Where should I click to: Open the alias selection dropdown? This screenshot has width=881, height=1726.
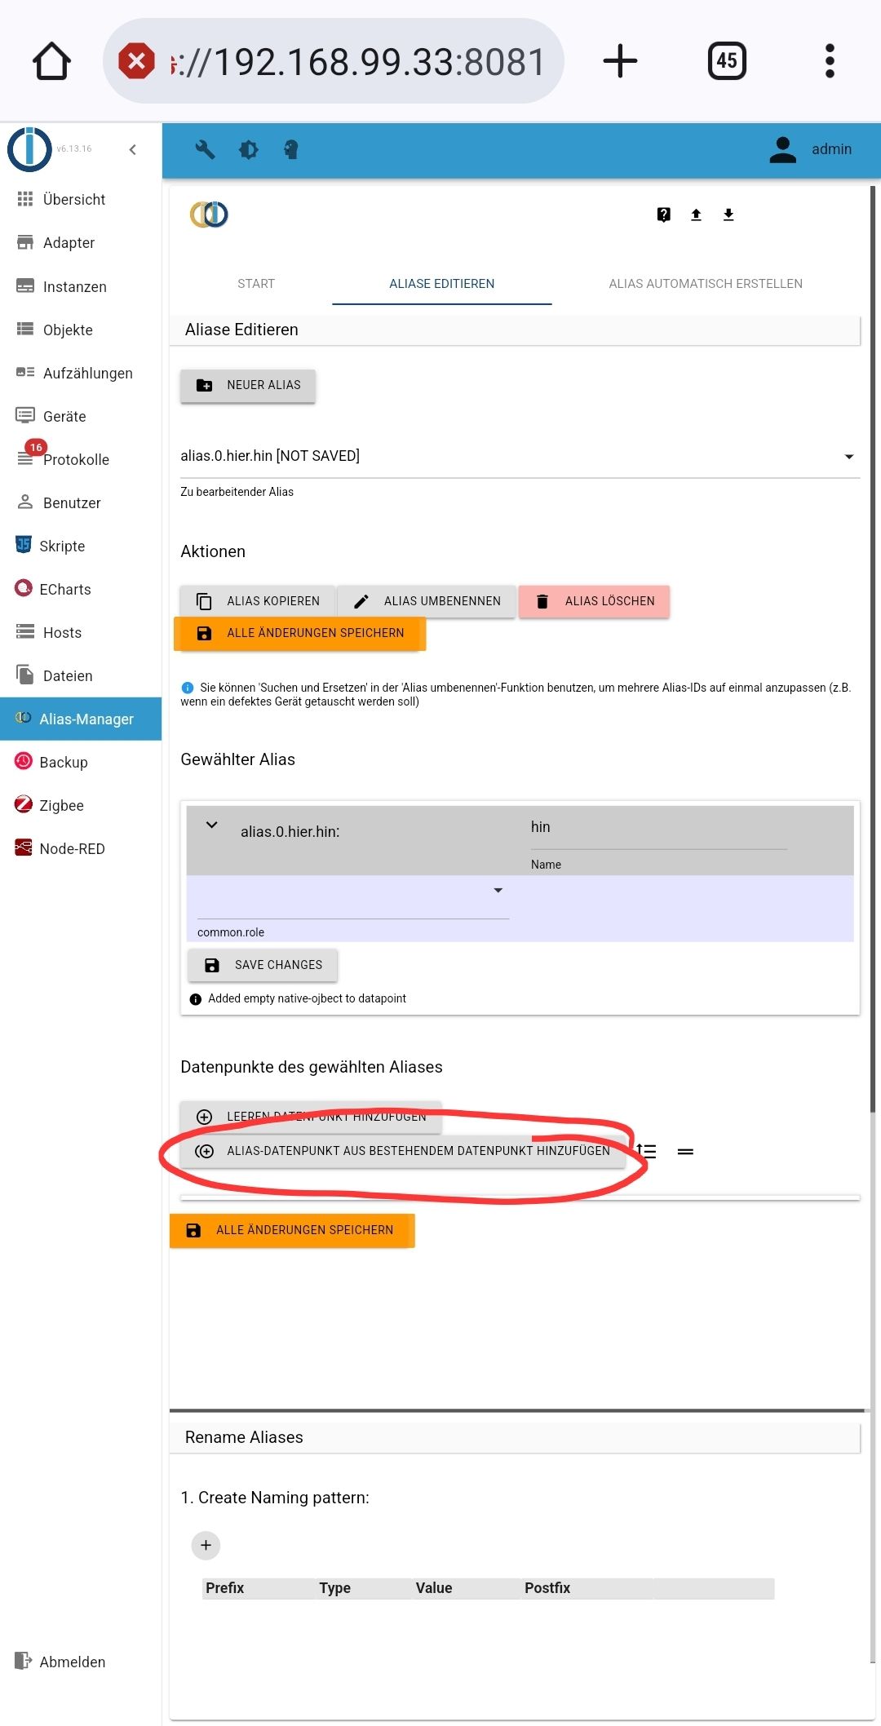(520, 456)
